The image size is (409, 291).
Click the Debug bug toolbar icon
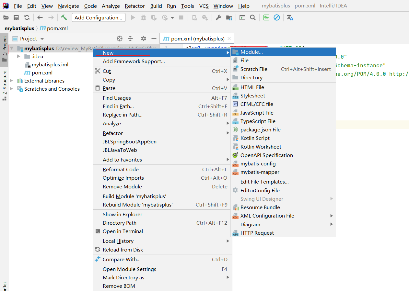pyautogui.click(x=143, y=17)
